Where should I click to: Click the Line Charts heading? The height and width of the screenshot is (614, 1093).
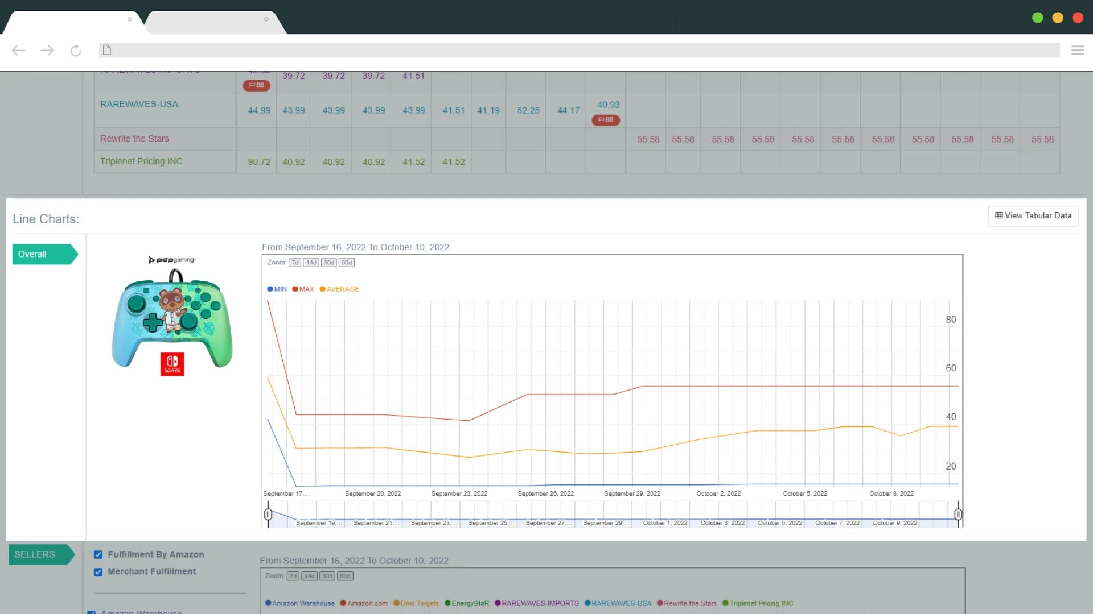pos(46,219)
